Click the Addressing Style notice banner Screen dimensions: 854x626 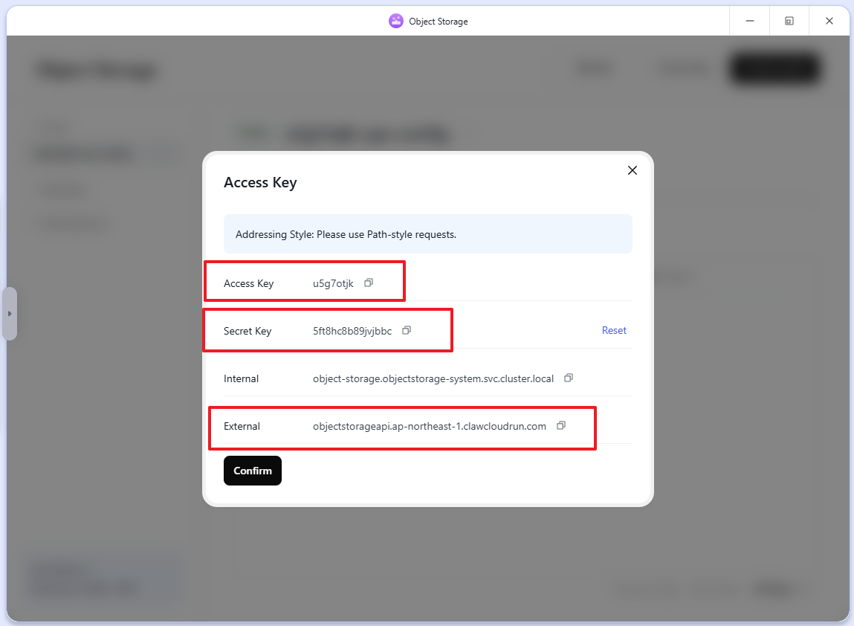427,234
